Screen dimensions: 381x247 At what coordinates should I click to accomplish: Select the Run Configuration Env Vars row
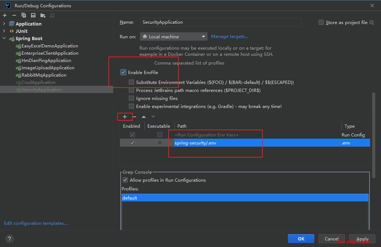pyautogui.click(x=245, y=135)
